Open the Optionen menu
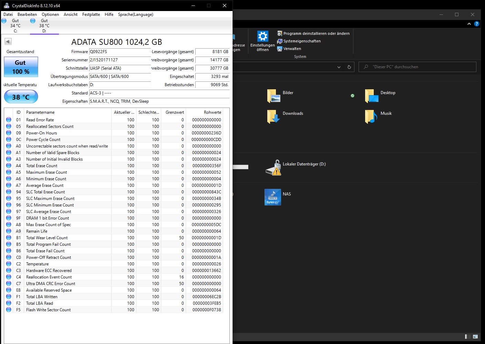Image resolution: width=485 pixels, height=344 pixels. click(50, 14)
